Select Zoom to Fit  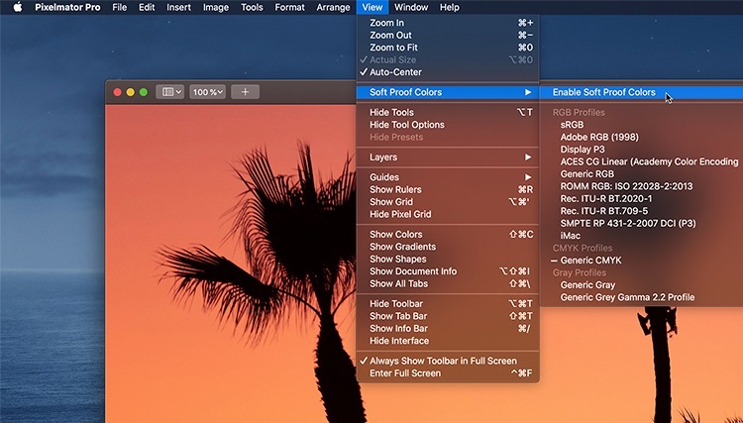(448, 48)
